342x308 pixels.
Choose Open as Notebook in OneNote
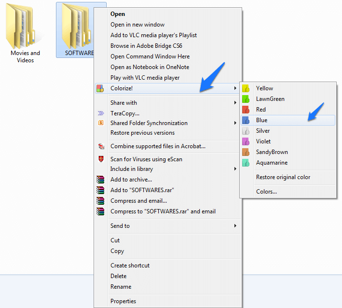tap(168, 67)
